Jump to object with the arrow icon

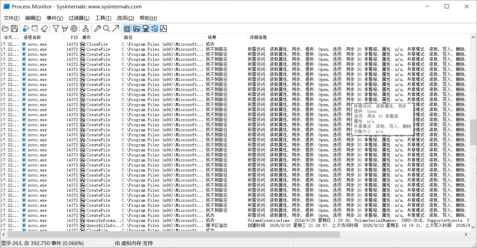point(116,29)
